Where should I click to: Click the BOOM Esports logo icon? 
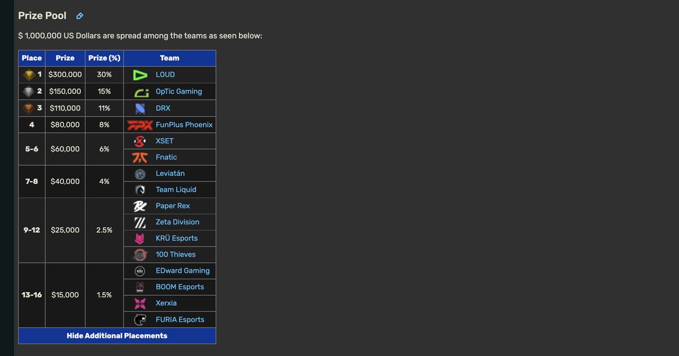140,287
